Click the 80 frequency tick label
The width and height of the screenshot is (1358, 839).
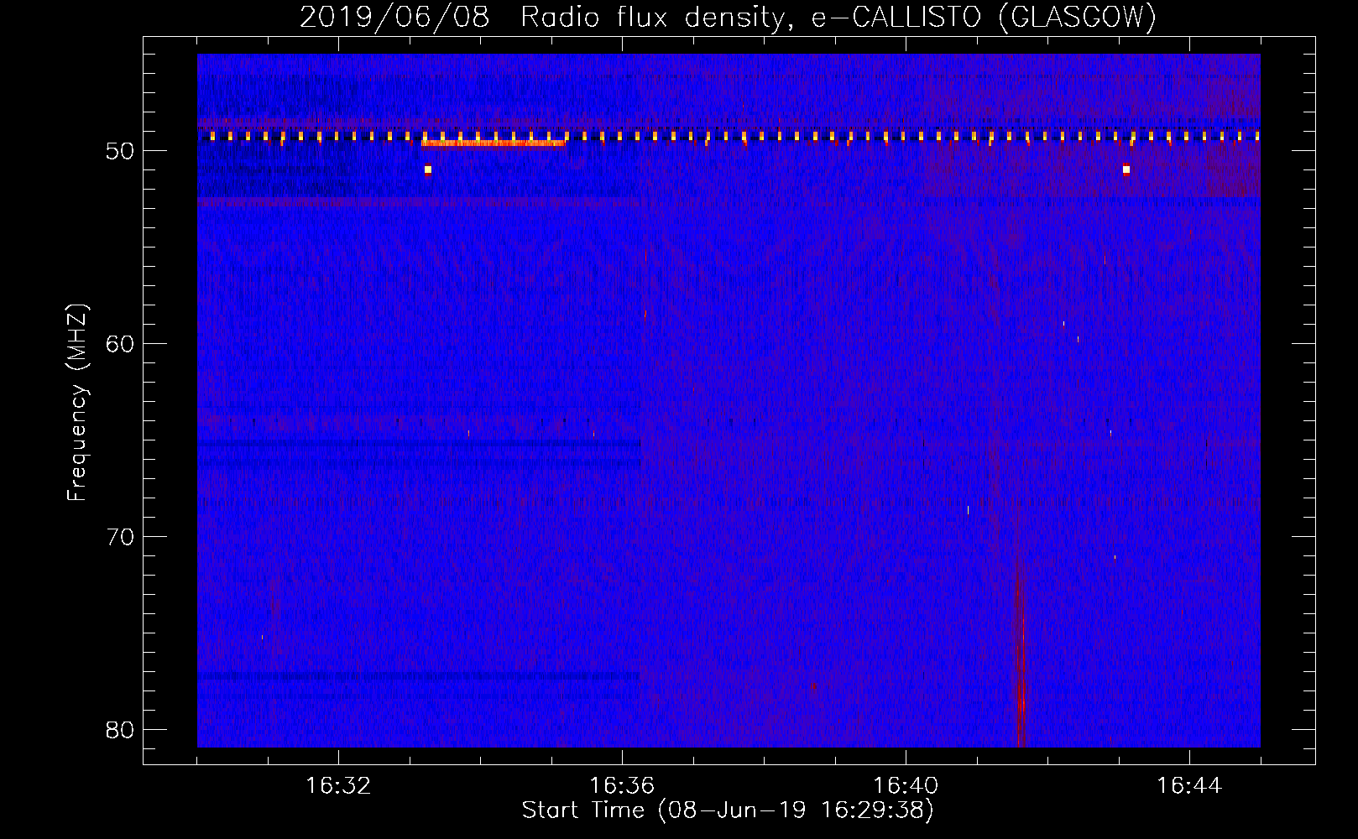click(120, 730)
